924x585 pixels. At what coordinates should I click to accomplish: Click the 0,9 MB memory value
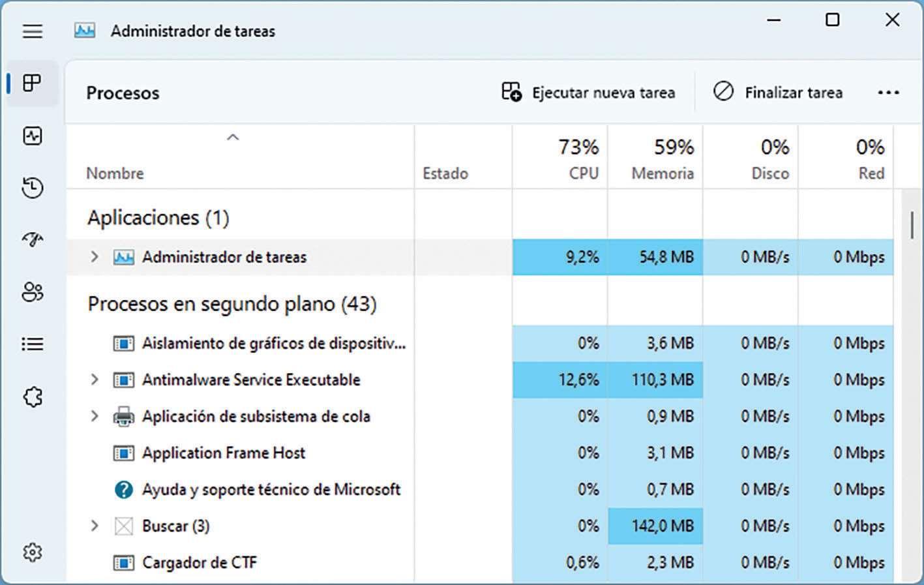(670, 416)
